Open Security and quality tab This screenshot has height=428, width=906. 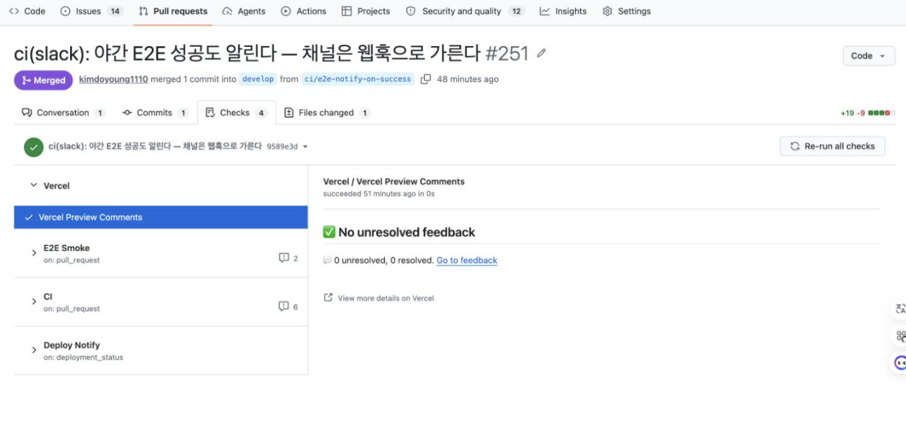(465, 11)
